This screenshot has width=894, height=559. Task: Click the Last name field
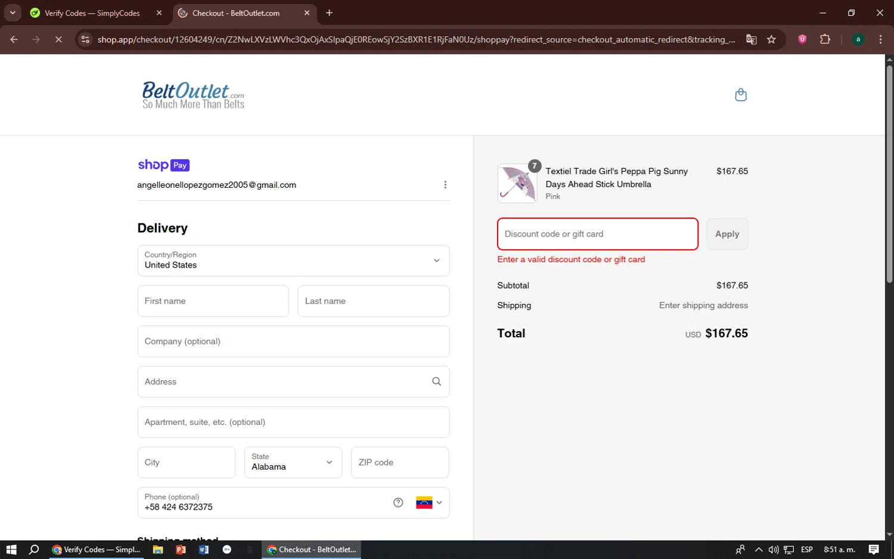374,301
